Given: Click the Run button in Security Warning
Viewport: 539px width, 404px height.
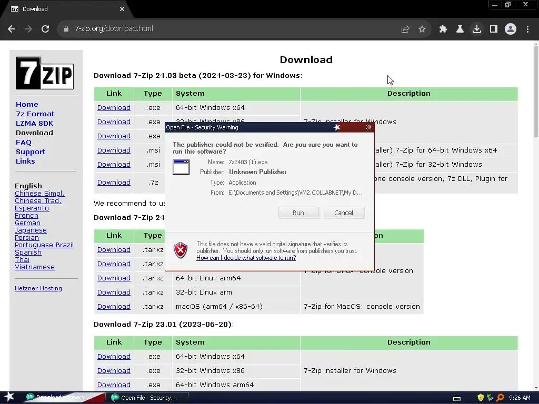Looking at the screenshot, I should click(x=298, y=213).
